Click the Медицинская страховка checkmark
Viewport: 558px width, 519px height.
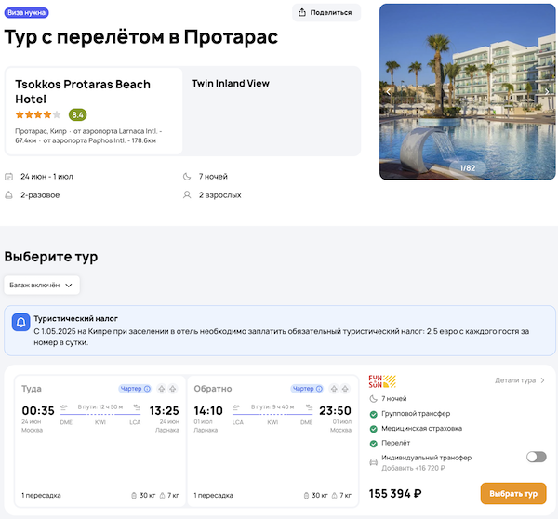374,428
